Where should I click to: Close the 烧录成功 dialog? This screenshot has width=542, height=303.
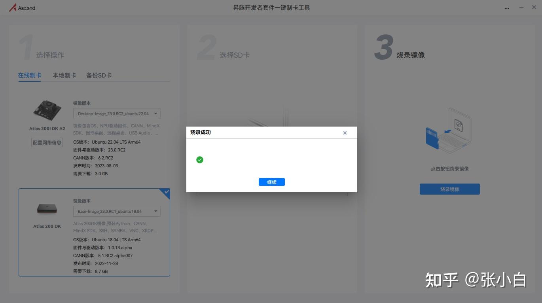[x=345, y=133]
